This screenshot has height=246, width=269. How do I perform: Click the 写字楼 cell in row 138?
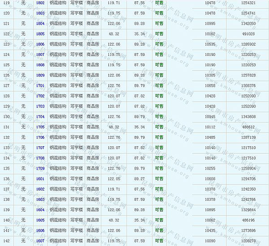click(76, 199)
